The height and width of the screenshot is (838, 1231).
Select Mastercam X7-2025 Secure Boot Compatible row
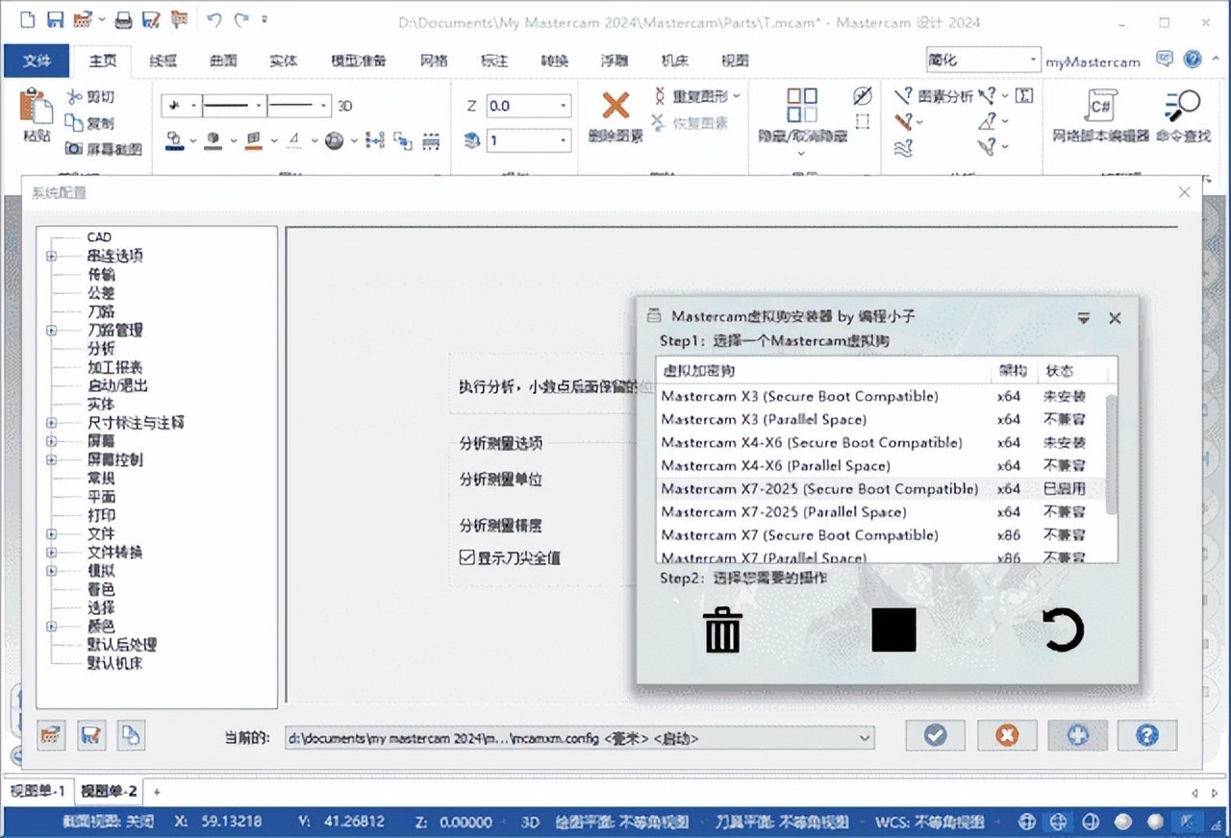point(819,489)
